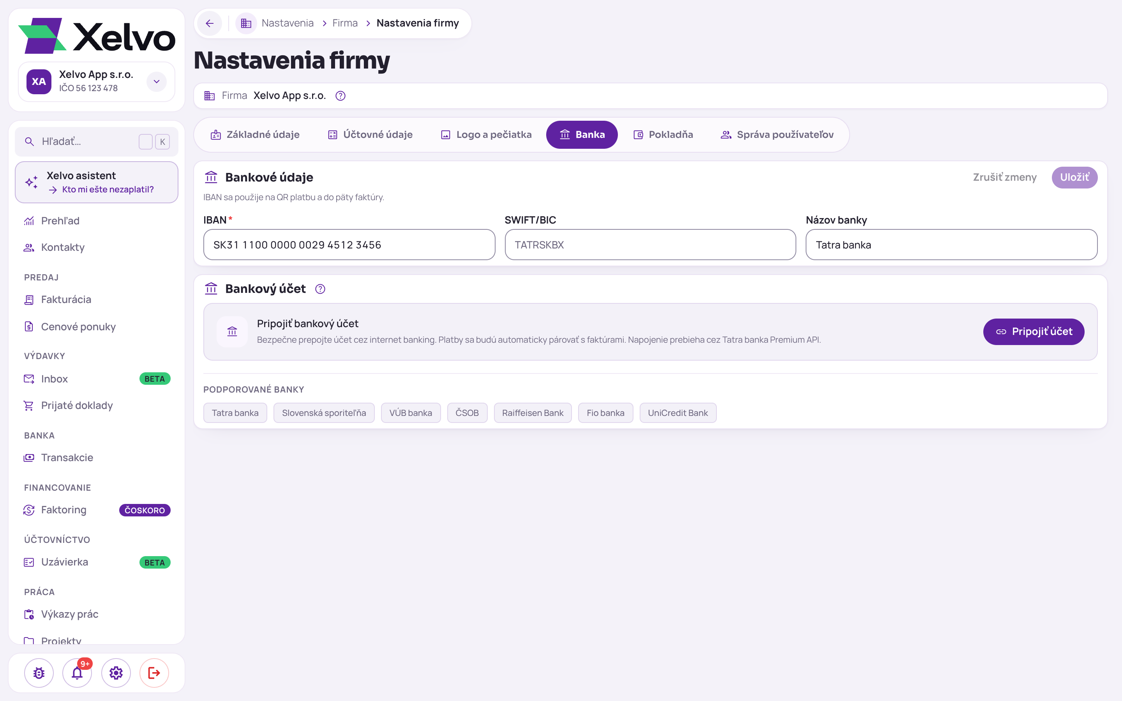
Task: Open settings gear icon in sidebar footer
Action: click(116, 673)
